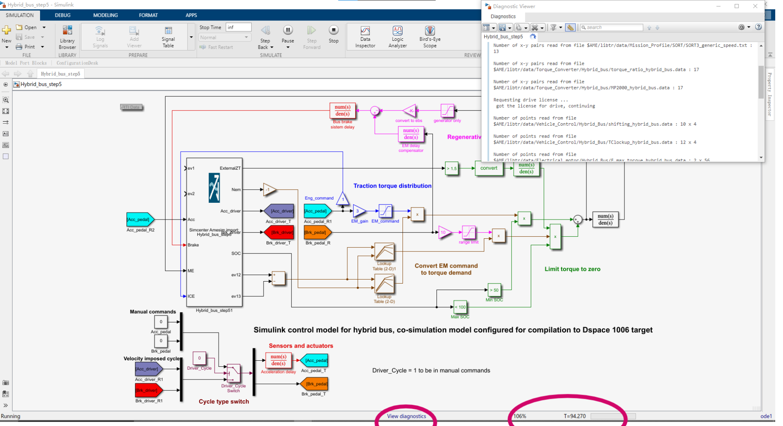Click the annotation text tool in sidebar
The height and width of the screenshot is (426, 783).
tap(6, 134)
